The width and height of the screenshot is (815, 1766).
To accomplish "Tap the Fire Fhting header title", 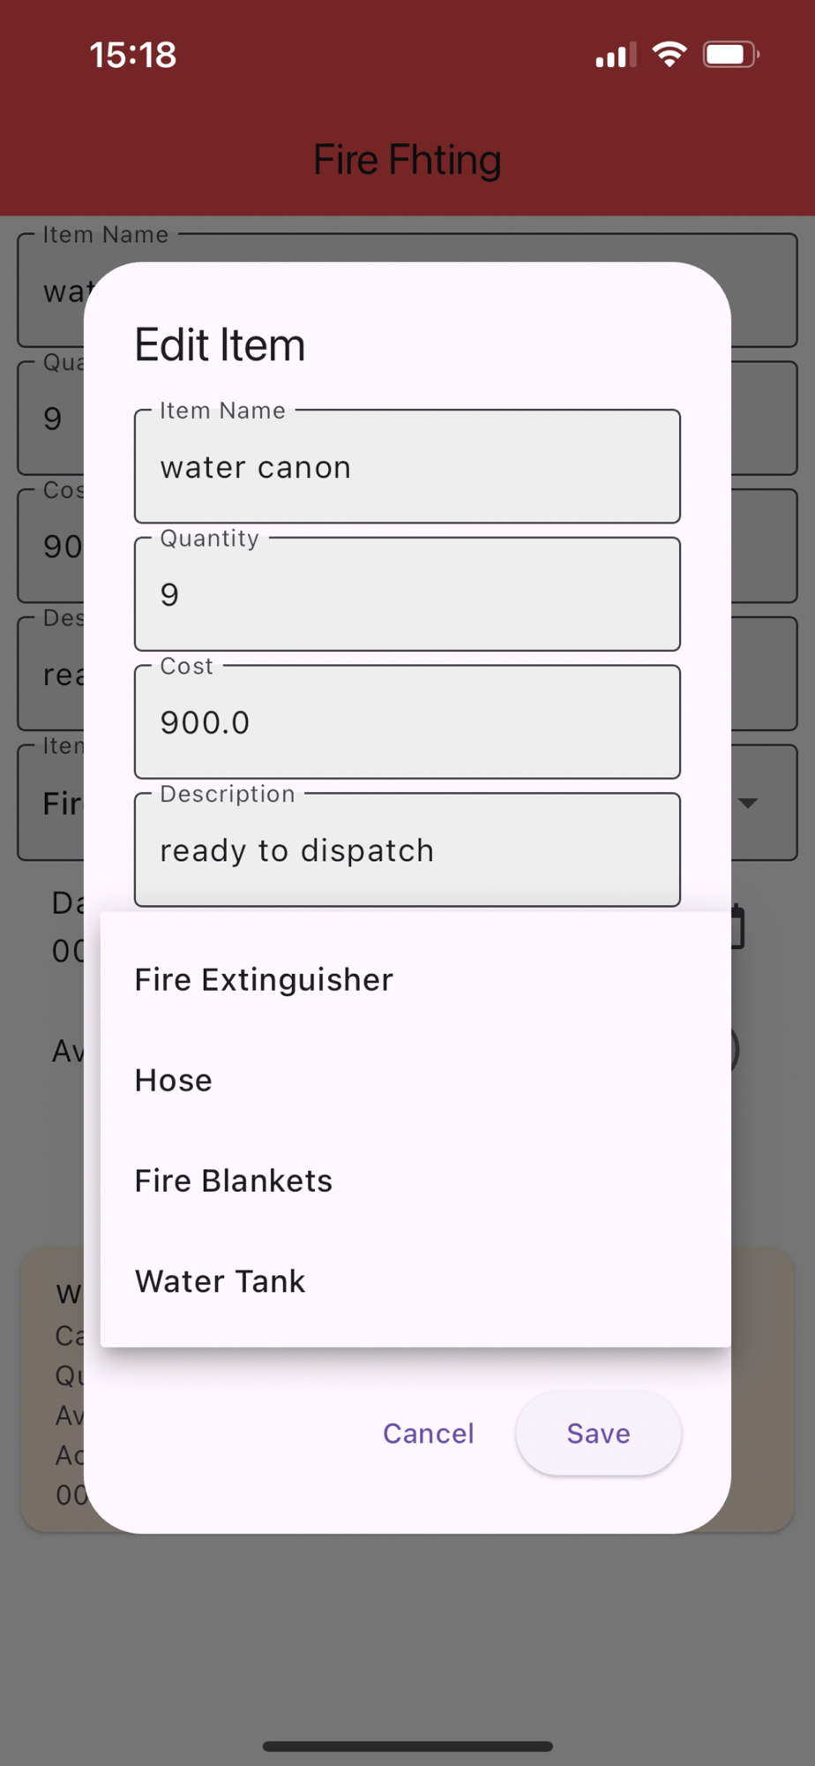I will 407,160.
